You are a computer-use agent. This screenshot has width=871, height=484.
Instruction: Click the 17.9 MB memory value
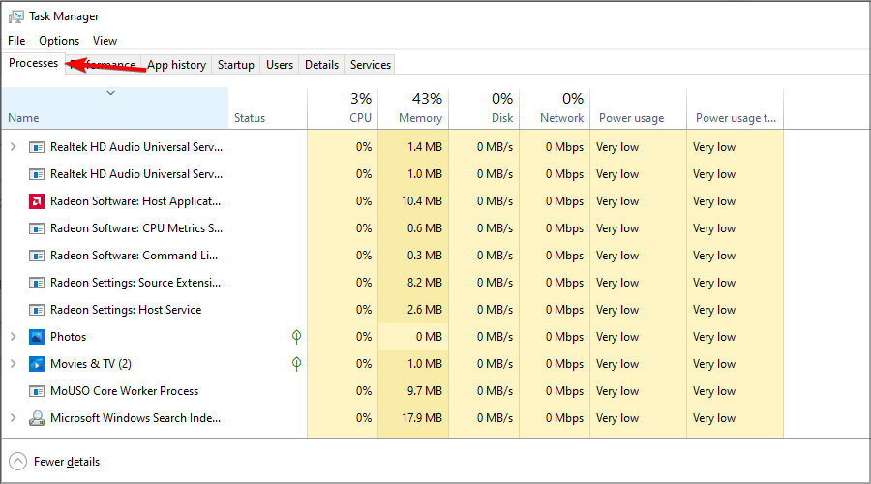(x=422, y=418)
